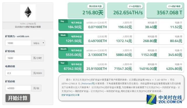Click the 矿机算力 - wk588.com label
Viewport: 187px width, 108px height.
17,36
